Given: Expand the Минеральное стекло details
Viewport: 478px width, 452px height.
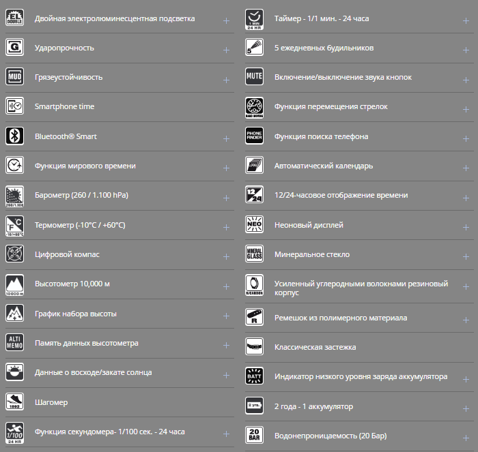Looking at the screenshot, I should pyautogui.click(x=466, y=257).
